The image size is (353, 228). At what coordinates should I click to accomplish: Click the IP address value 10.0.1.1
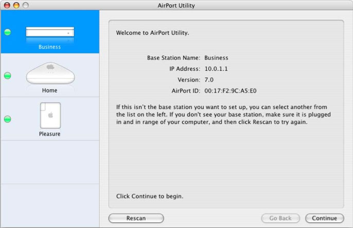pos(216,69)
